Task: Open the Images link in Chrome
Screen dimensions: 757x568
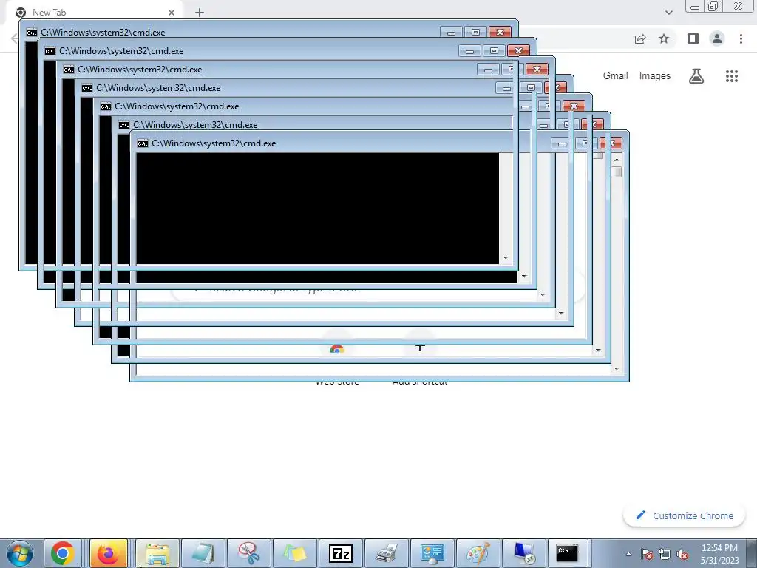Action: [655, 76]
